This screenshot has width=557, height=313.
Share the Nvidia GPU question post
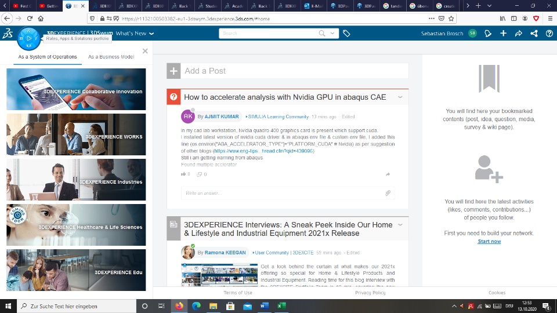coord(388,174)
